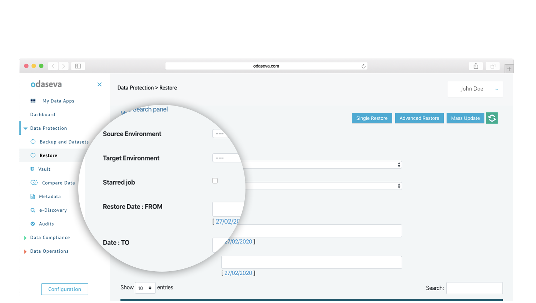Open the Compare Data page

pyautogui.click(x=59, y=183)
